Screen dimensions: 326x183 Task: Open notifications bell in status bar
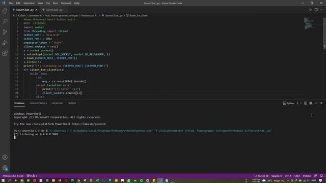coord(321,176)
